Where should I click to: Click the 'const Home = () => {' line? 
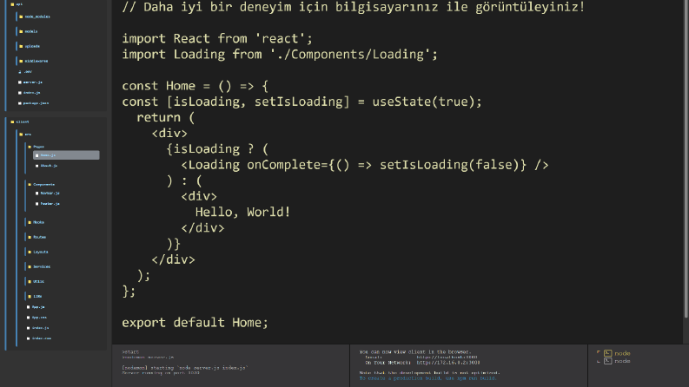(x=195, y=86)
